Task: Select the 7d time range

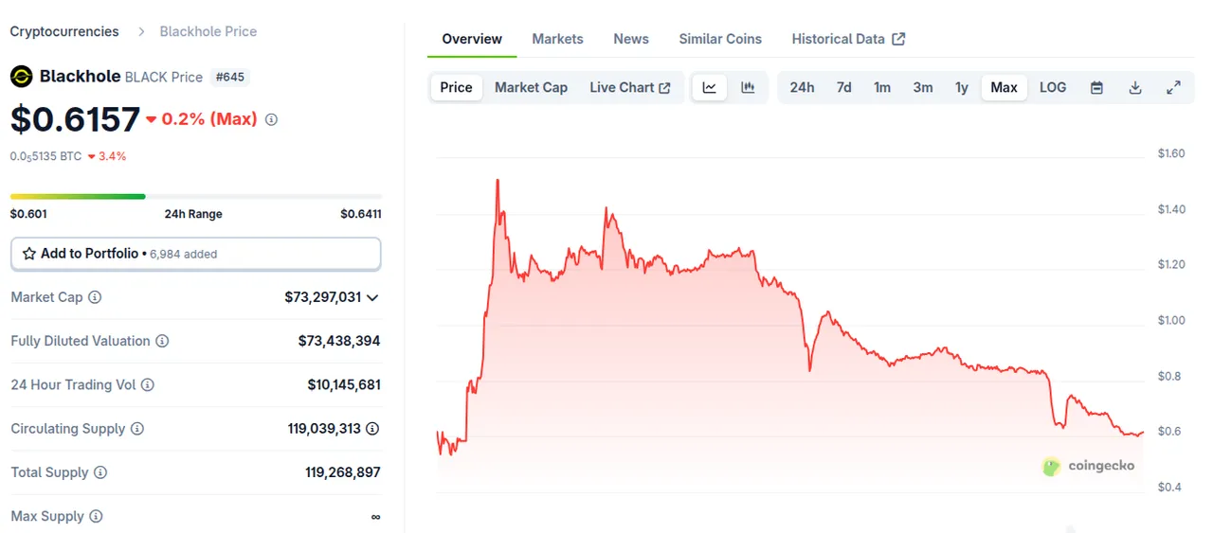Action: click(x=843, y=87)
